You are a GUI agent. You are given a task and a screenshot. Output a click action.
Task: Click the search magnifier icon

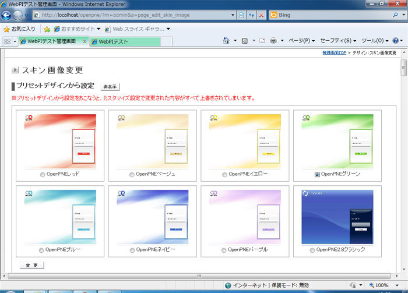pos(395,15)
